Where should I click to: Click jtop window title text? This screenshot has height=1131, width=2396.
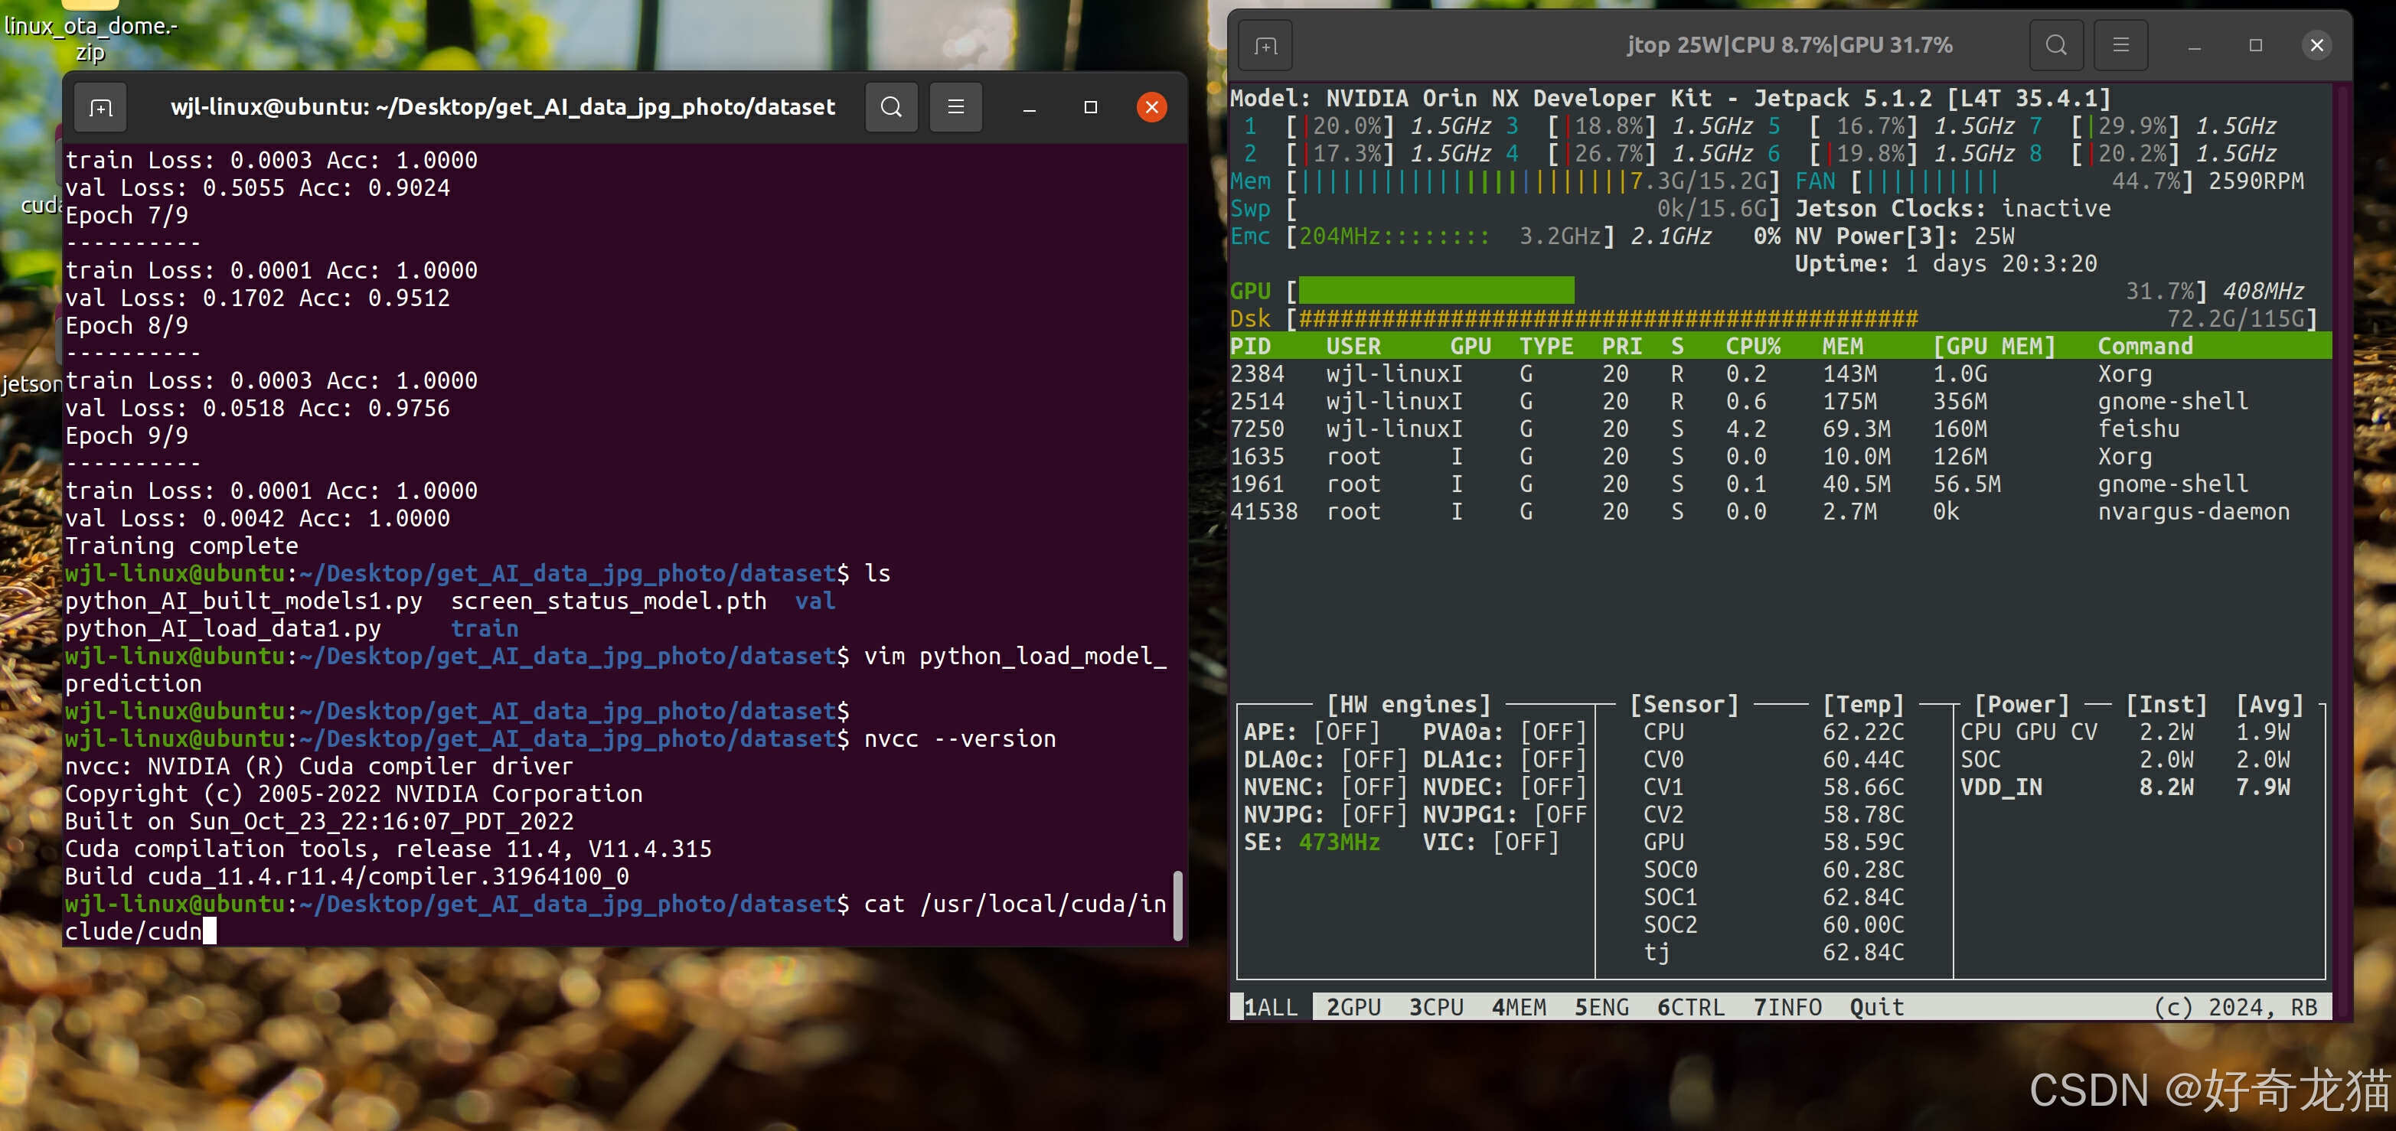click(x=1790, y=46)
